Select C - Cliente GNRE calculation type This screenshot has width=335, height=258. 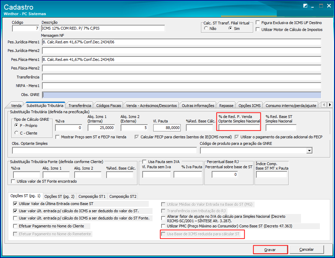click(16, 133)
